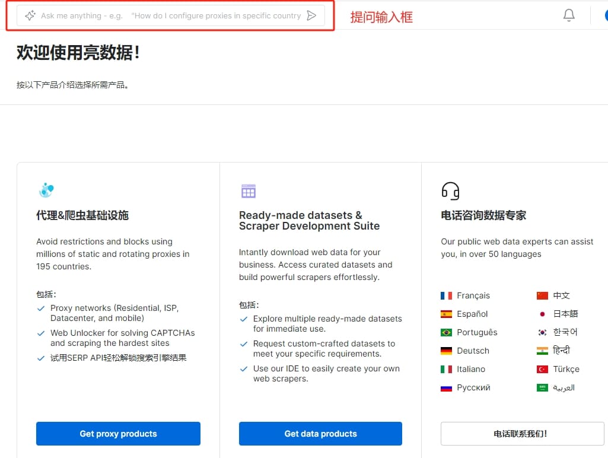This screenshot has height=458, width=608.
Task: Click the Italian flag icon
Action: click(446, 369)
